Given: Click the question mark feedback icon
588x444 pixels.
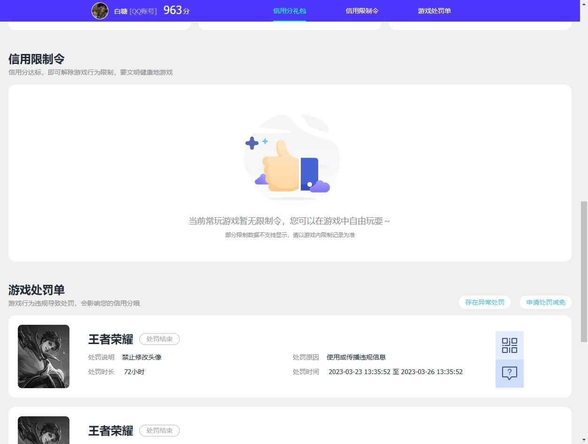Looking at the screenshot, I should (509, 373).
